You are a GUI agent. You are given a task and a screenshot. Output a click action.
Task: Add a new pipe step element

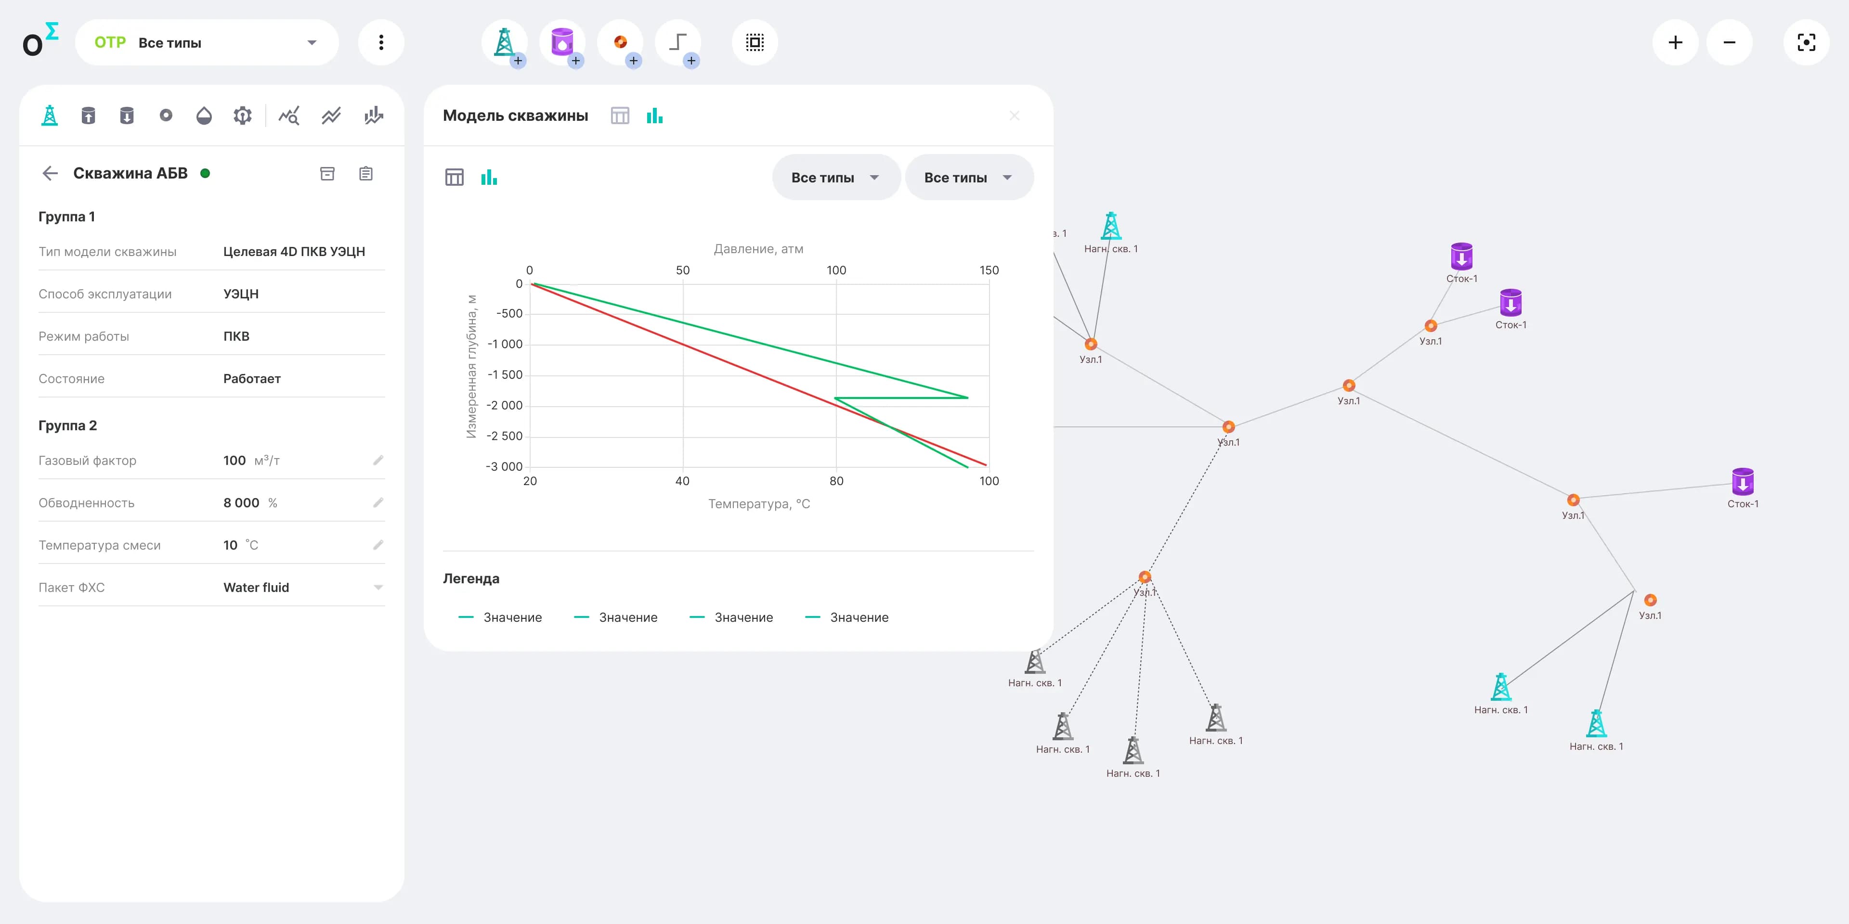[678, 43]
